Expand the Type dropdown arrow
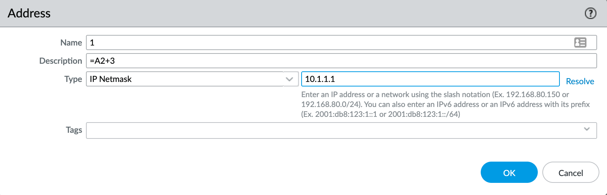The height and width of the screenshot is (195, 607). click(x=289, y=79)
